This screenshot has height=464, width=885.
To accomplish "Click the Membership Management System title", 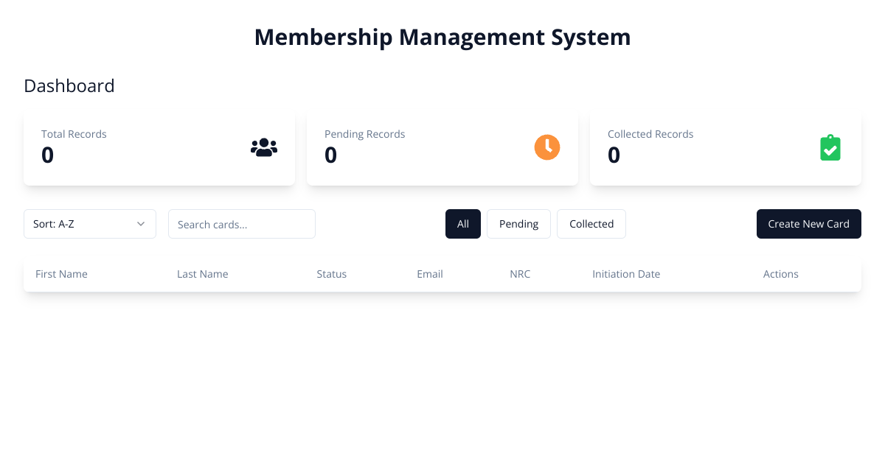I will (x=442, y=37).
